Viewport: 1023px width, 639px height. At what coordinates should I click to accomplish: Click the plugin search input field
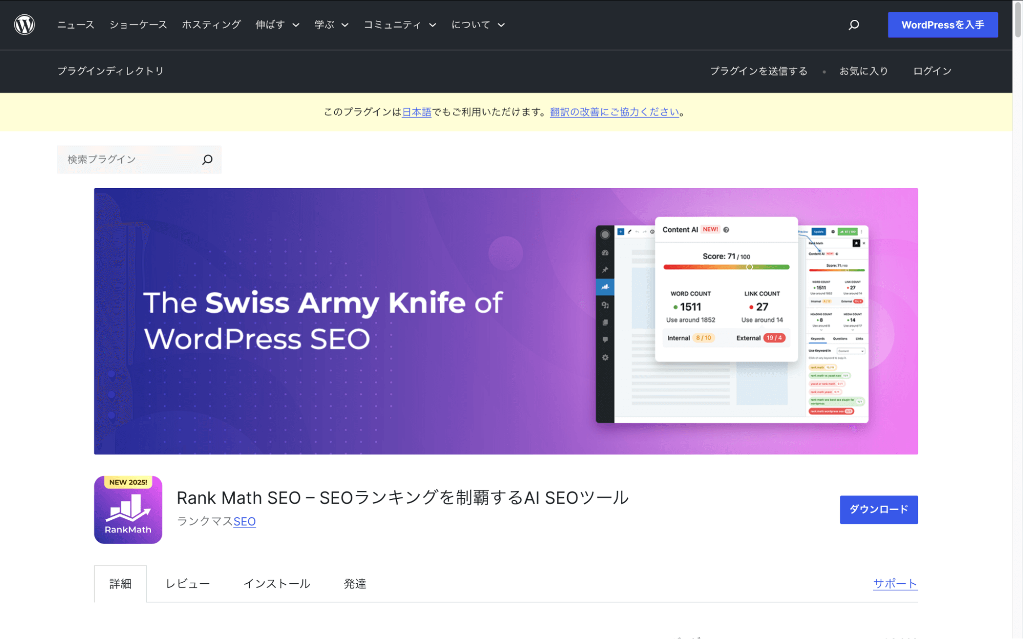point(128,159)
